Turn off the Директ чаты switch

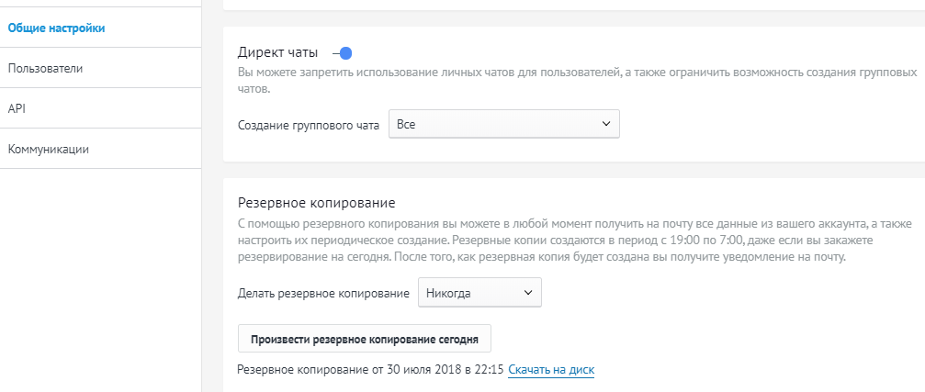coord(342,53)
